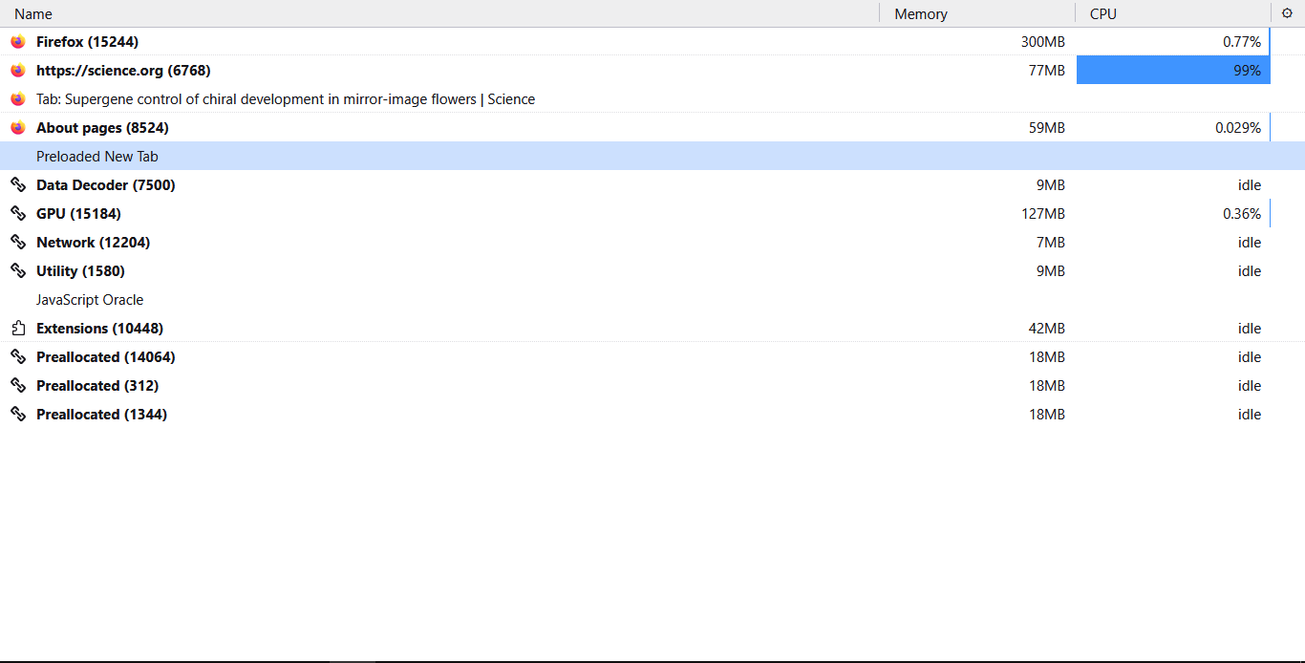Click the icon beside the Supergene control tab row

pos(17,99)
